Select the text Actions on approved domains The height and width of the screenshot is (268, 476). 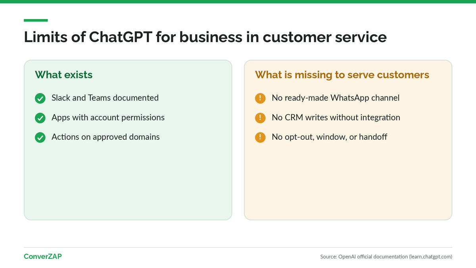(106, 137)
